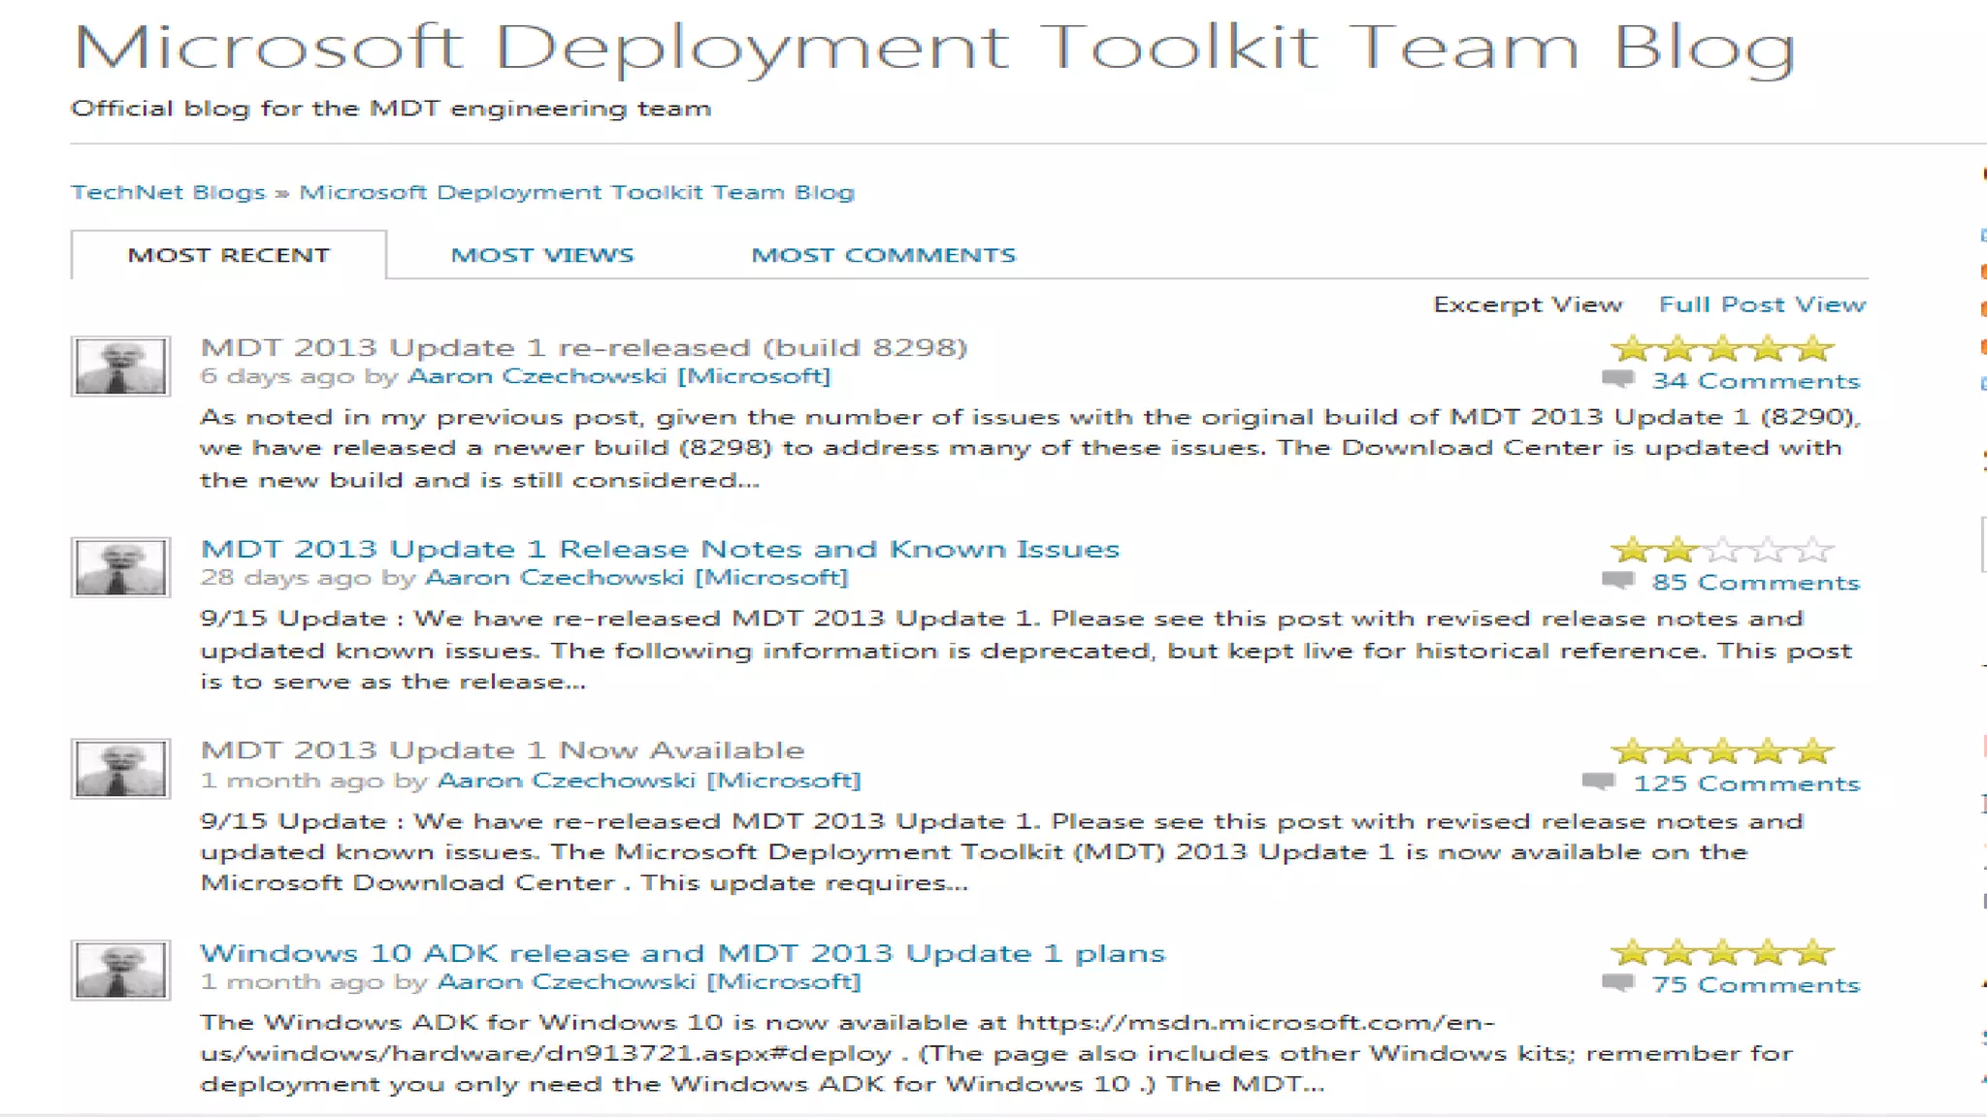The width and height of the screenshot is (1987, 1117).
Task: Click comment bubble icon next to 34 Comments
Action: pyautogui.click(x=1618, y=379)
